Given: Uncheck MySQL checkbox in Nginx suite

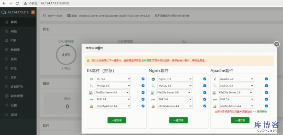Looking at the screenshot, I should (x=205, y=86).
